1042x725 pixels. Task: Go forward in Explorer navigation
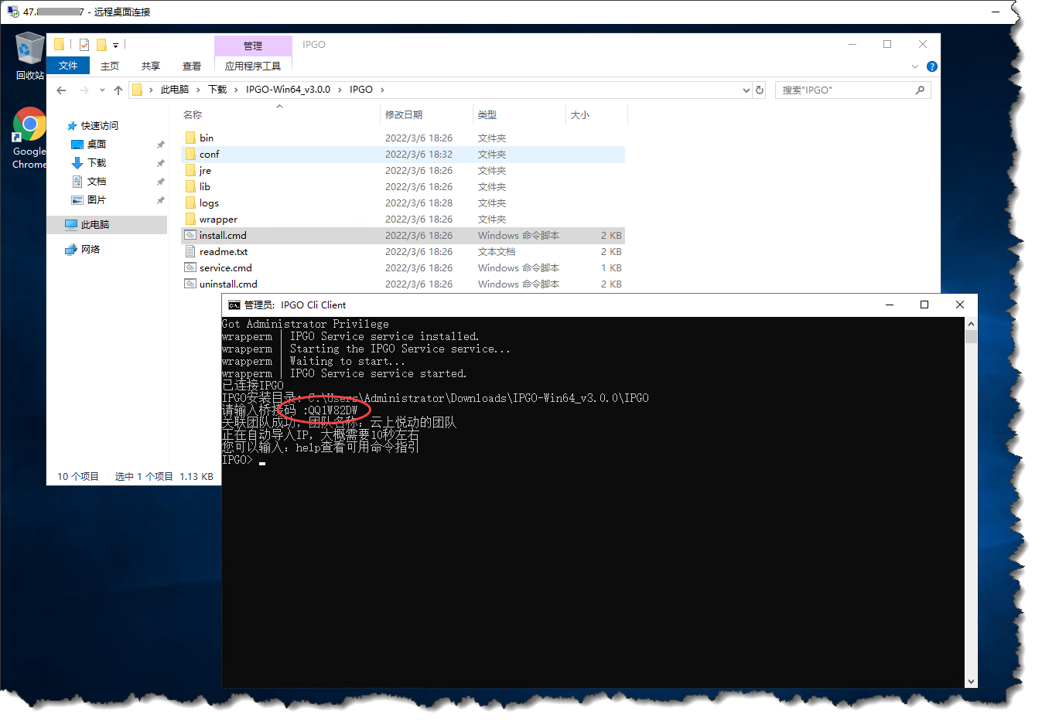[x=84, y=90]
